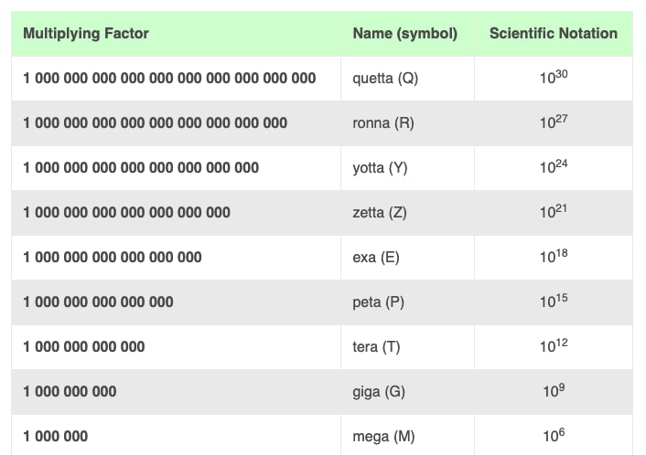Click the Name (symbol) column header
This screenshot has height=455, width=646.
[404, 34]
